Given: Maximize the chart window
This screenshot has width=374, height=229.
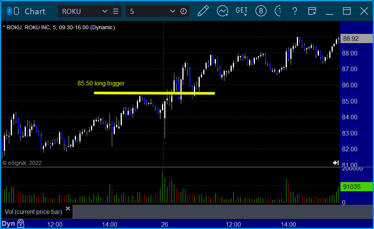Looking at the screenshot, I should (347, 11).
